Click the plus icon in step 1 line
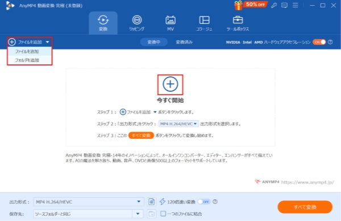 click(x=123, y=112)
